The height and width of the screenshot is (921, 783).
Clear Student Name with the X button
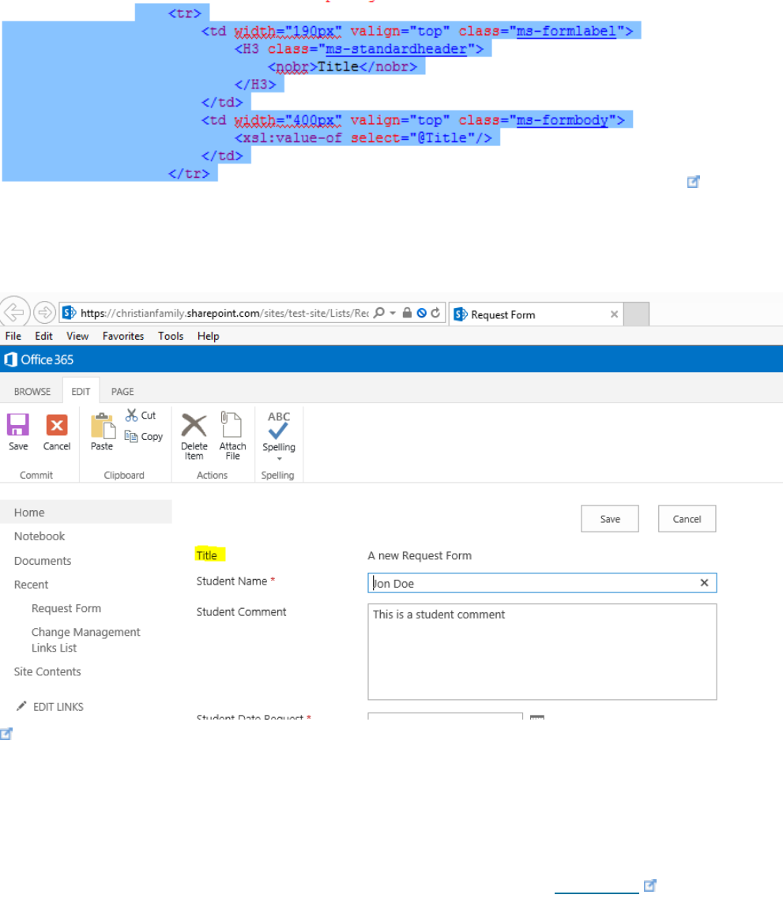(704, 583)
